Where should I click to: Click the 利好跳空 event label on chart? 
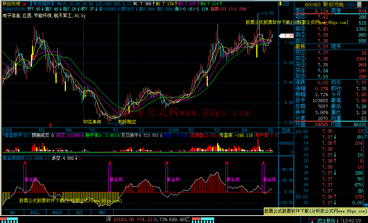(127, 122)
